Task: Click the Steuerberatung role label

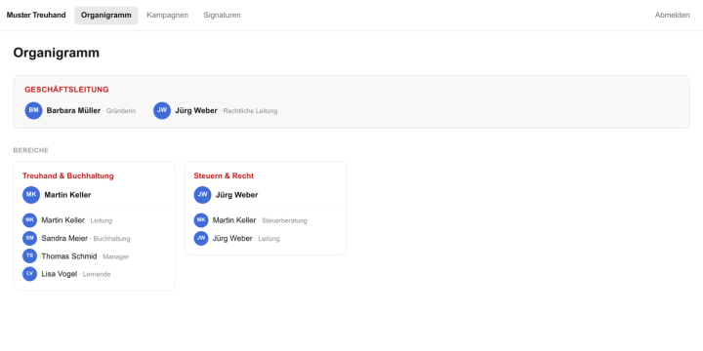Action: (285, 220)
